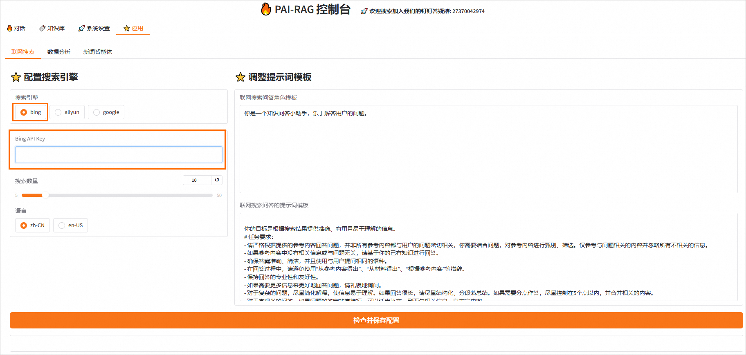Choose aliyun as the search engine
Screen dimensions: 746x355
pos(67,112)
